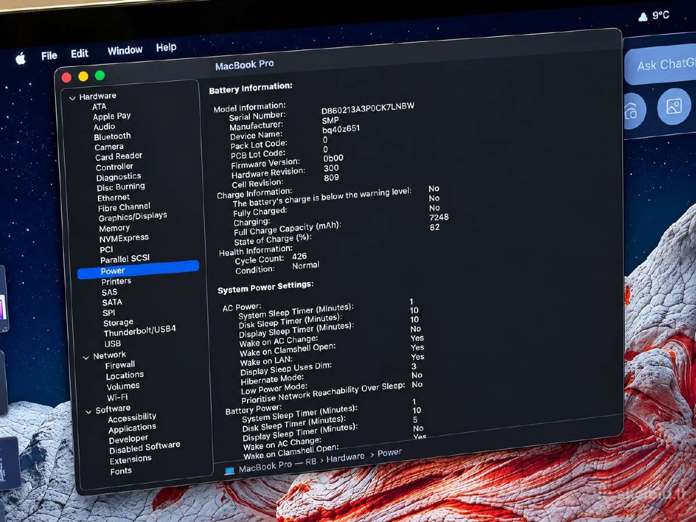This screenshot has width=696, height=522.
Task: Collapse the Software section
Action: [89, 411]
